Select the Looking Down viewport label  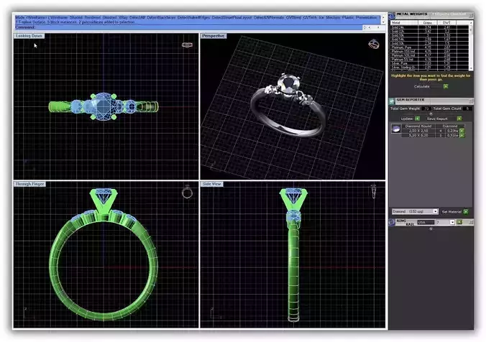pyautogui.click(x=29, y=36)
